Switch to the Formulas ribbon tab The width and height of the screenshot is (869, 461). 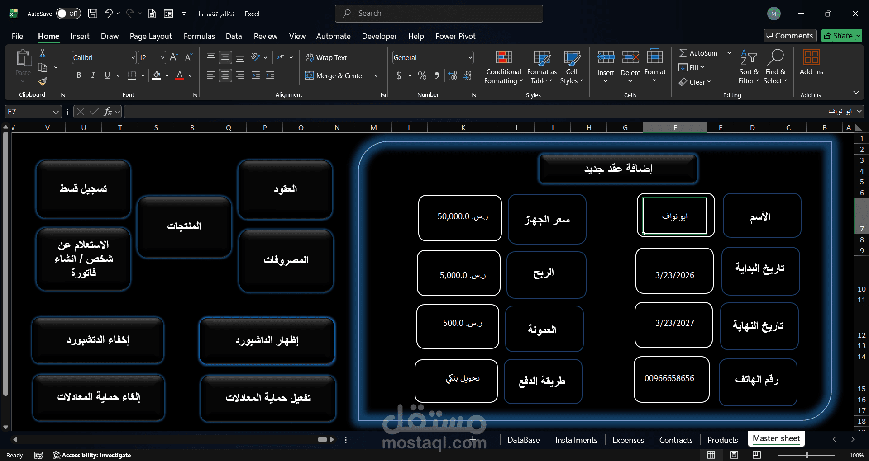click(199, 36)
